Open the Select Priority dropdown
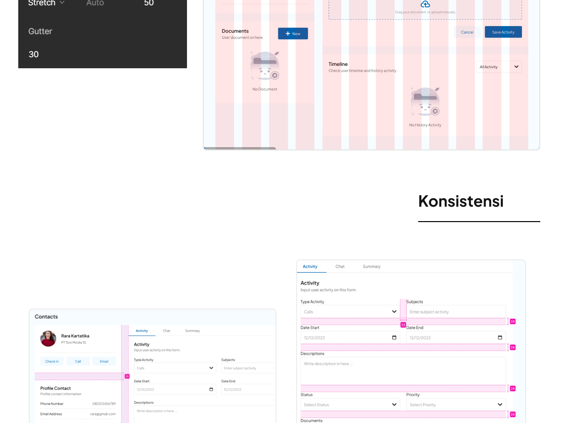Image resolution: width=572 pixels, height=423 pixels. point(456,405)
